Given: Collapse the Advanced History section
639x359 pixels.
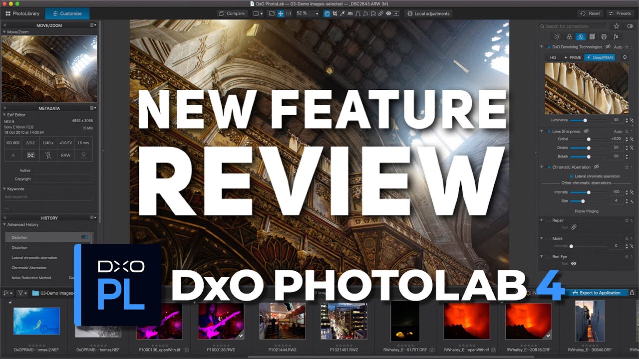Looking at the screenshot, I should [x=4, y=224].
